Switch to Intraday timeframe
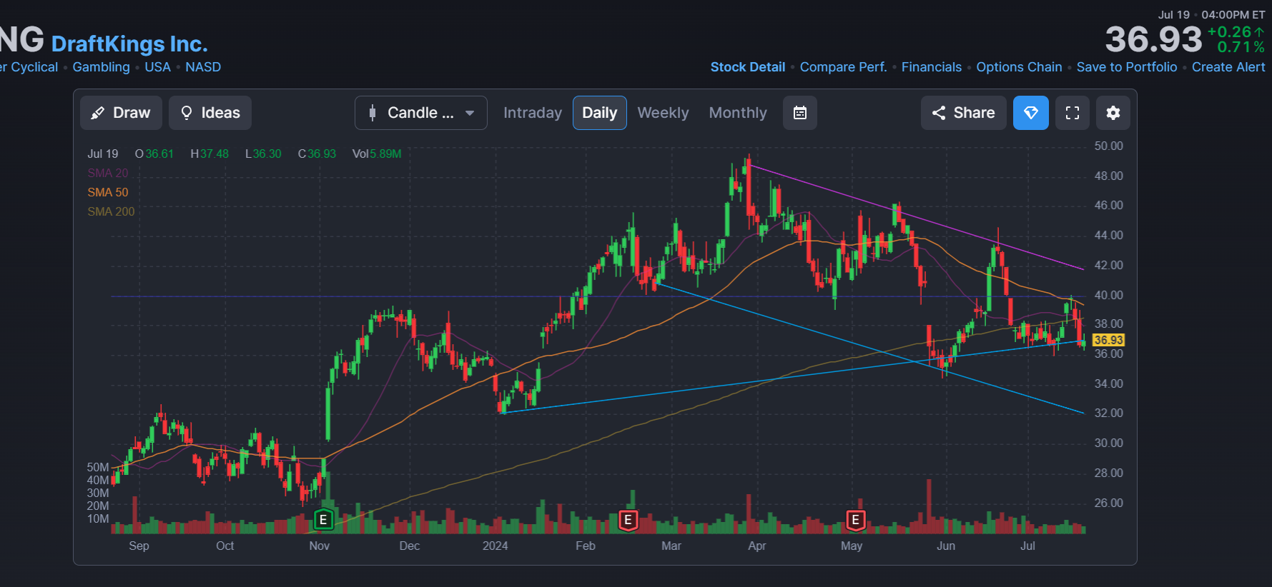 pyautogui.click(x=533, y=113)
